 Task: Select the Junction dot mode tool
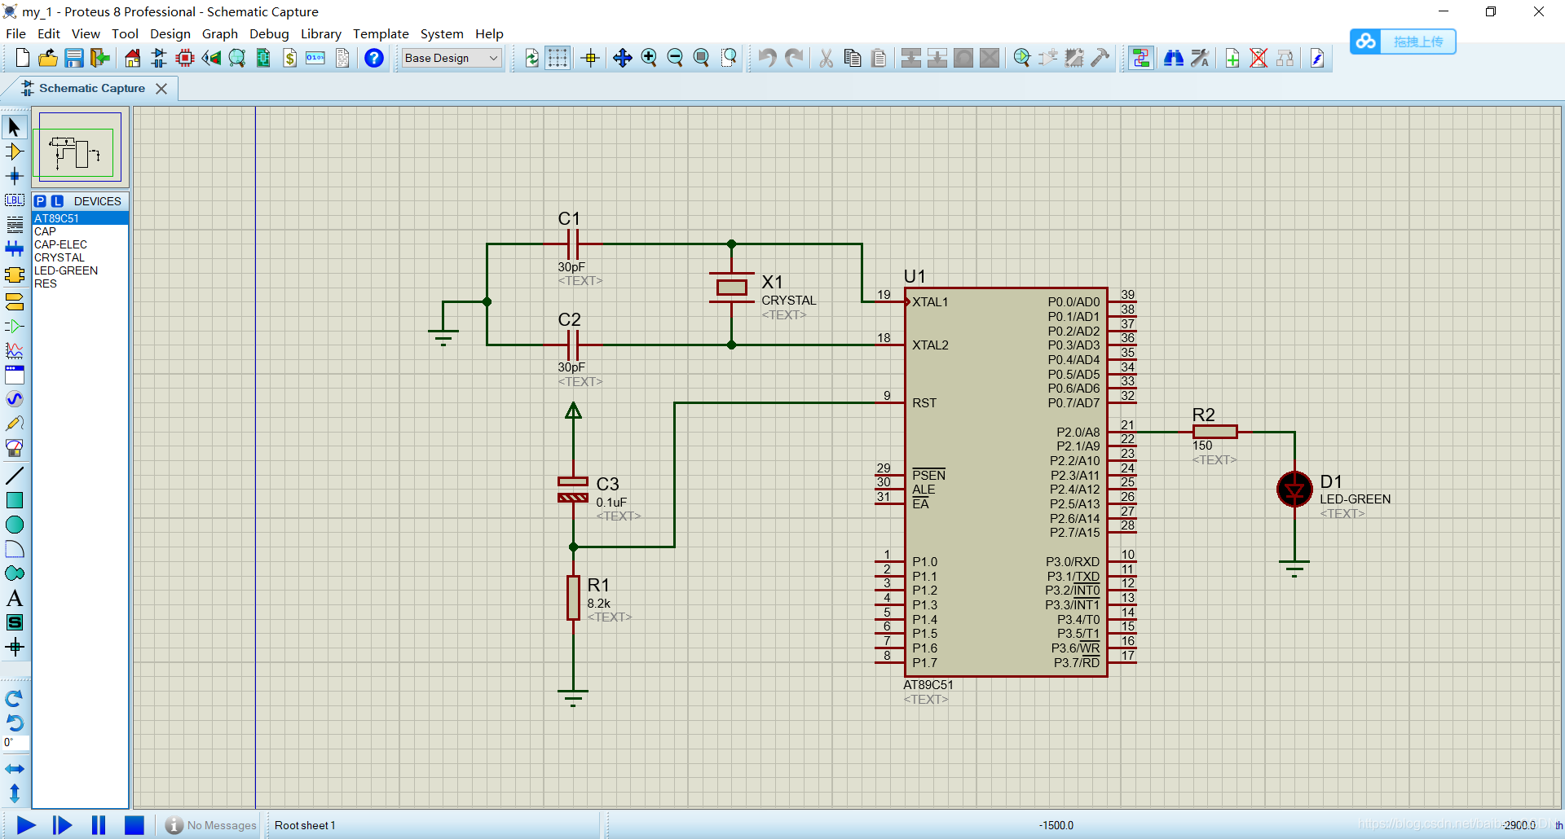[14, 176]
